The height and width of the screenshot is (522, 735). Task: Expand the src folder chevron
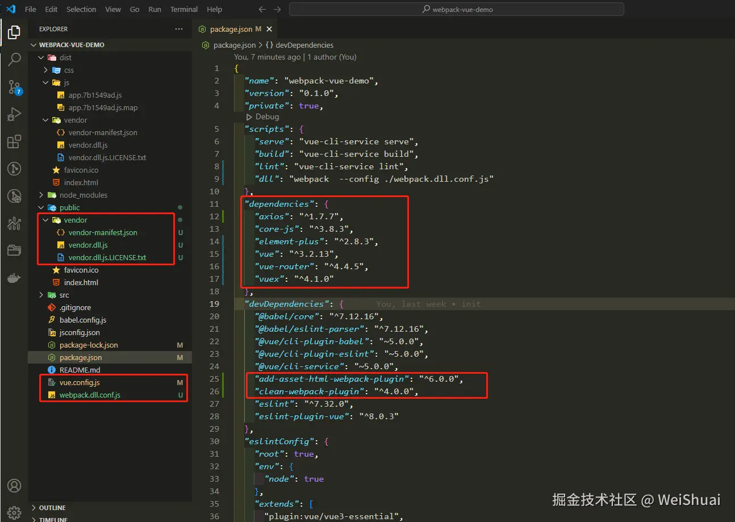click(41, 295)
